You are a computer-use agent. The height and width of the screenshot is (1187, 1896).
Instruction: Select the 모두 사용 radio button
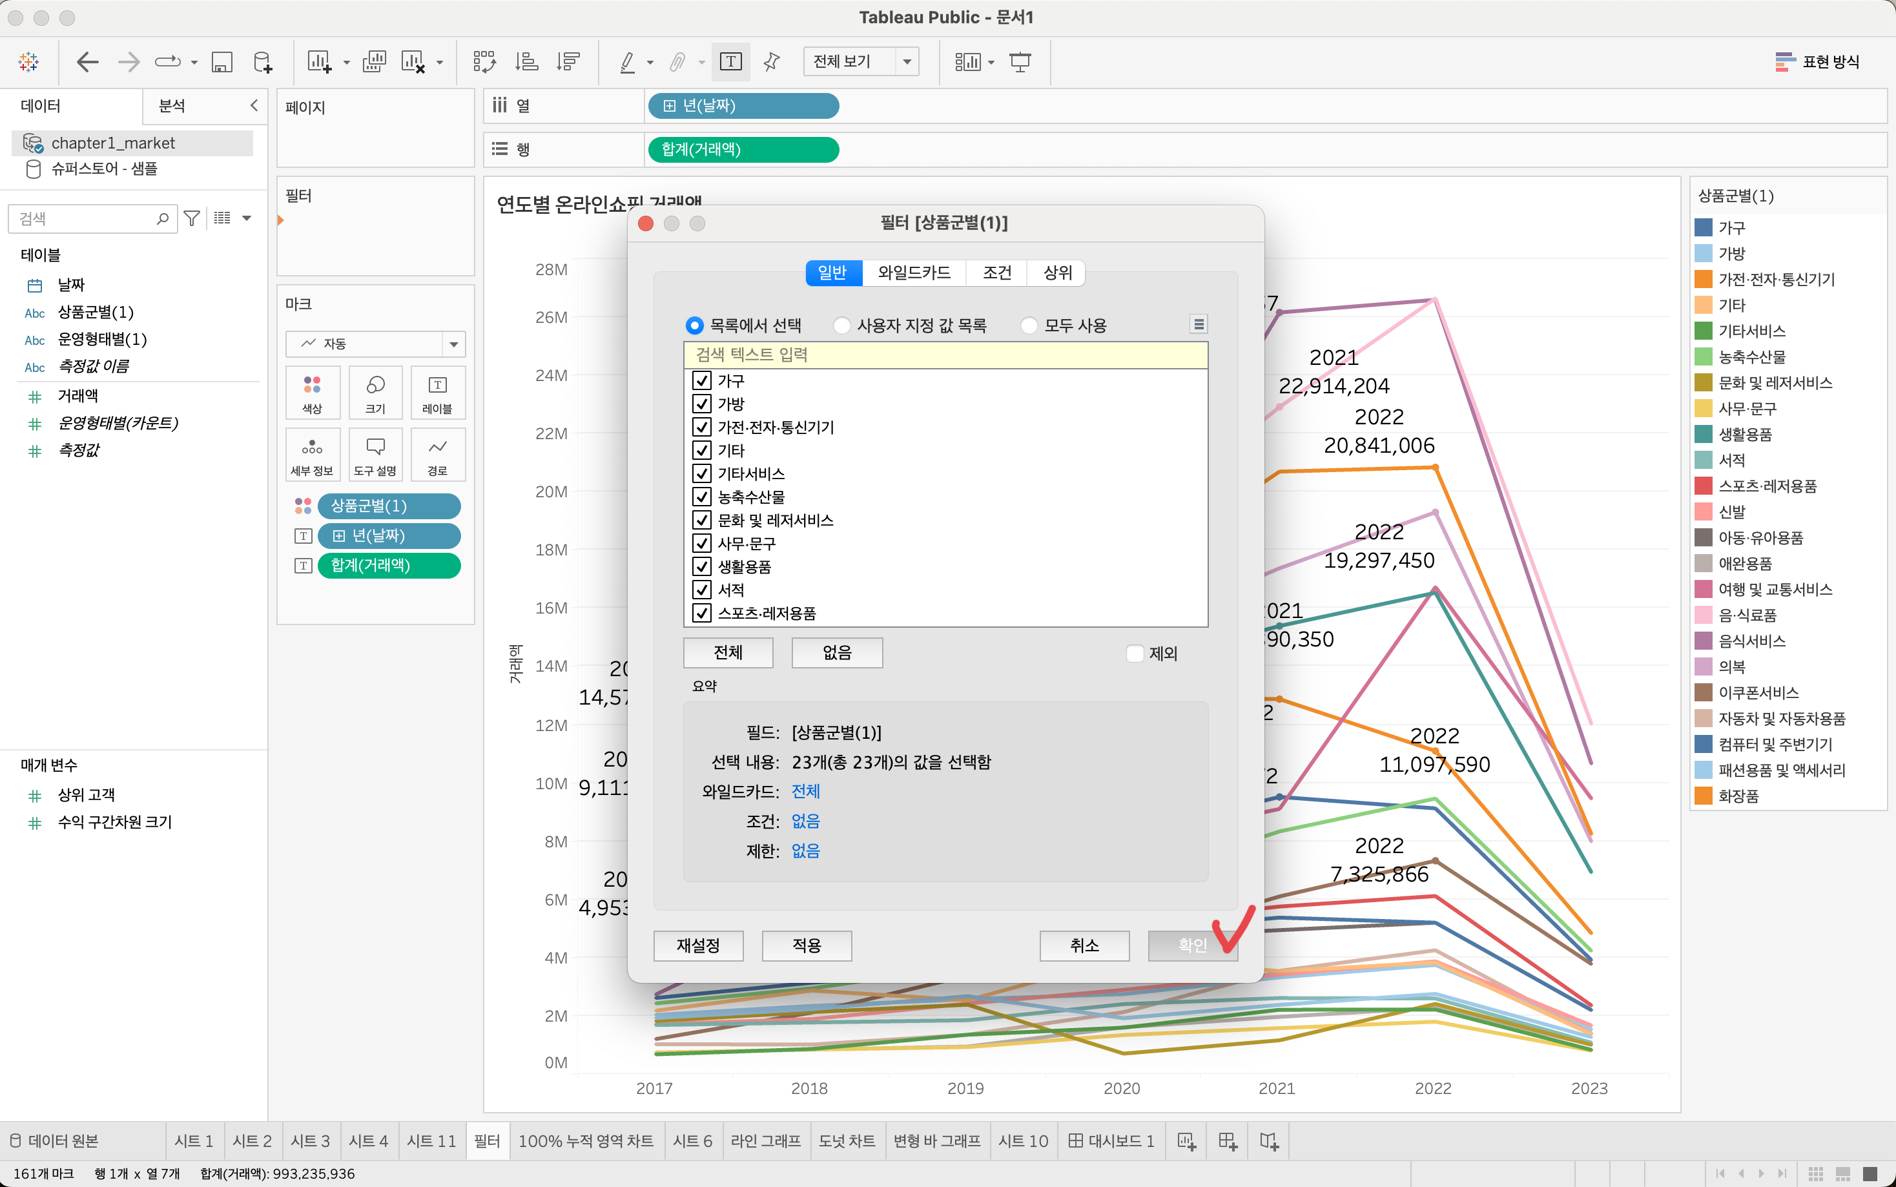click(1029, 325)
